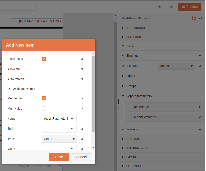This screenshot has width=206, height=171.
Task: Click the Undo arrow icon
Action: coord(160,7)
